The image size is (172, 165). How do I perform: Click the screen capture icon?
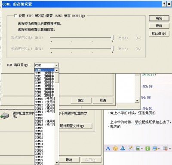(155, 148)
